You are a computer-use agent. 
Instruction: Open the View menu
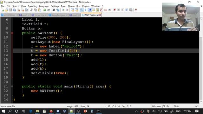[x=23, y=6]
